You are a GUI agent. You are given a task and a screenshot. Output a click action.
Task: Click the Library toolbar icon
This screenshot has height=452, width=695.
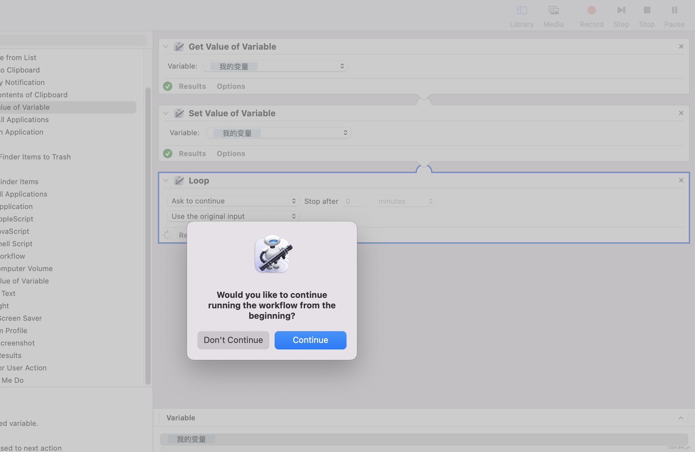[x=522, y=10]
